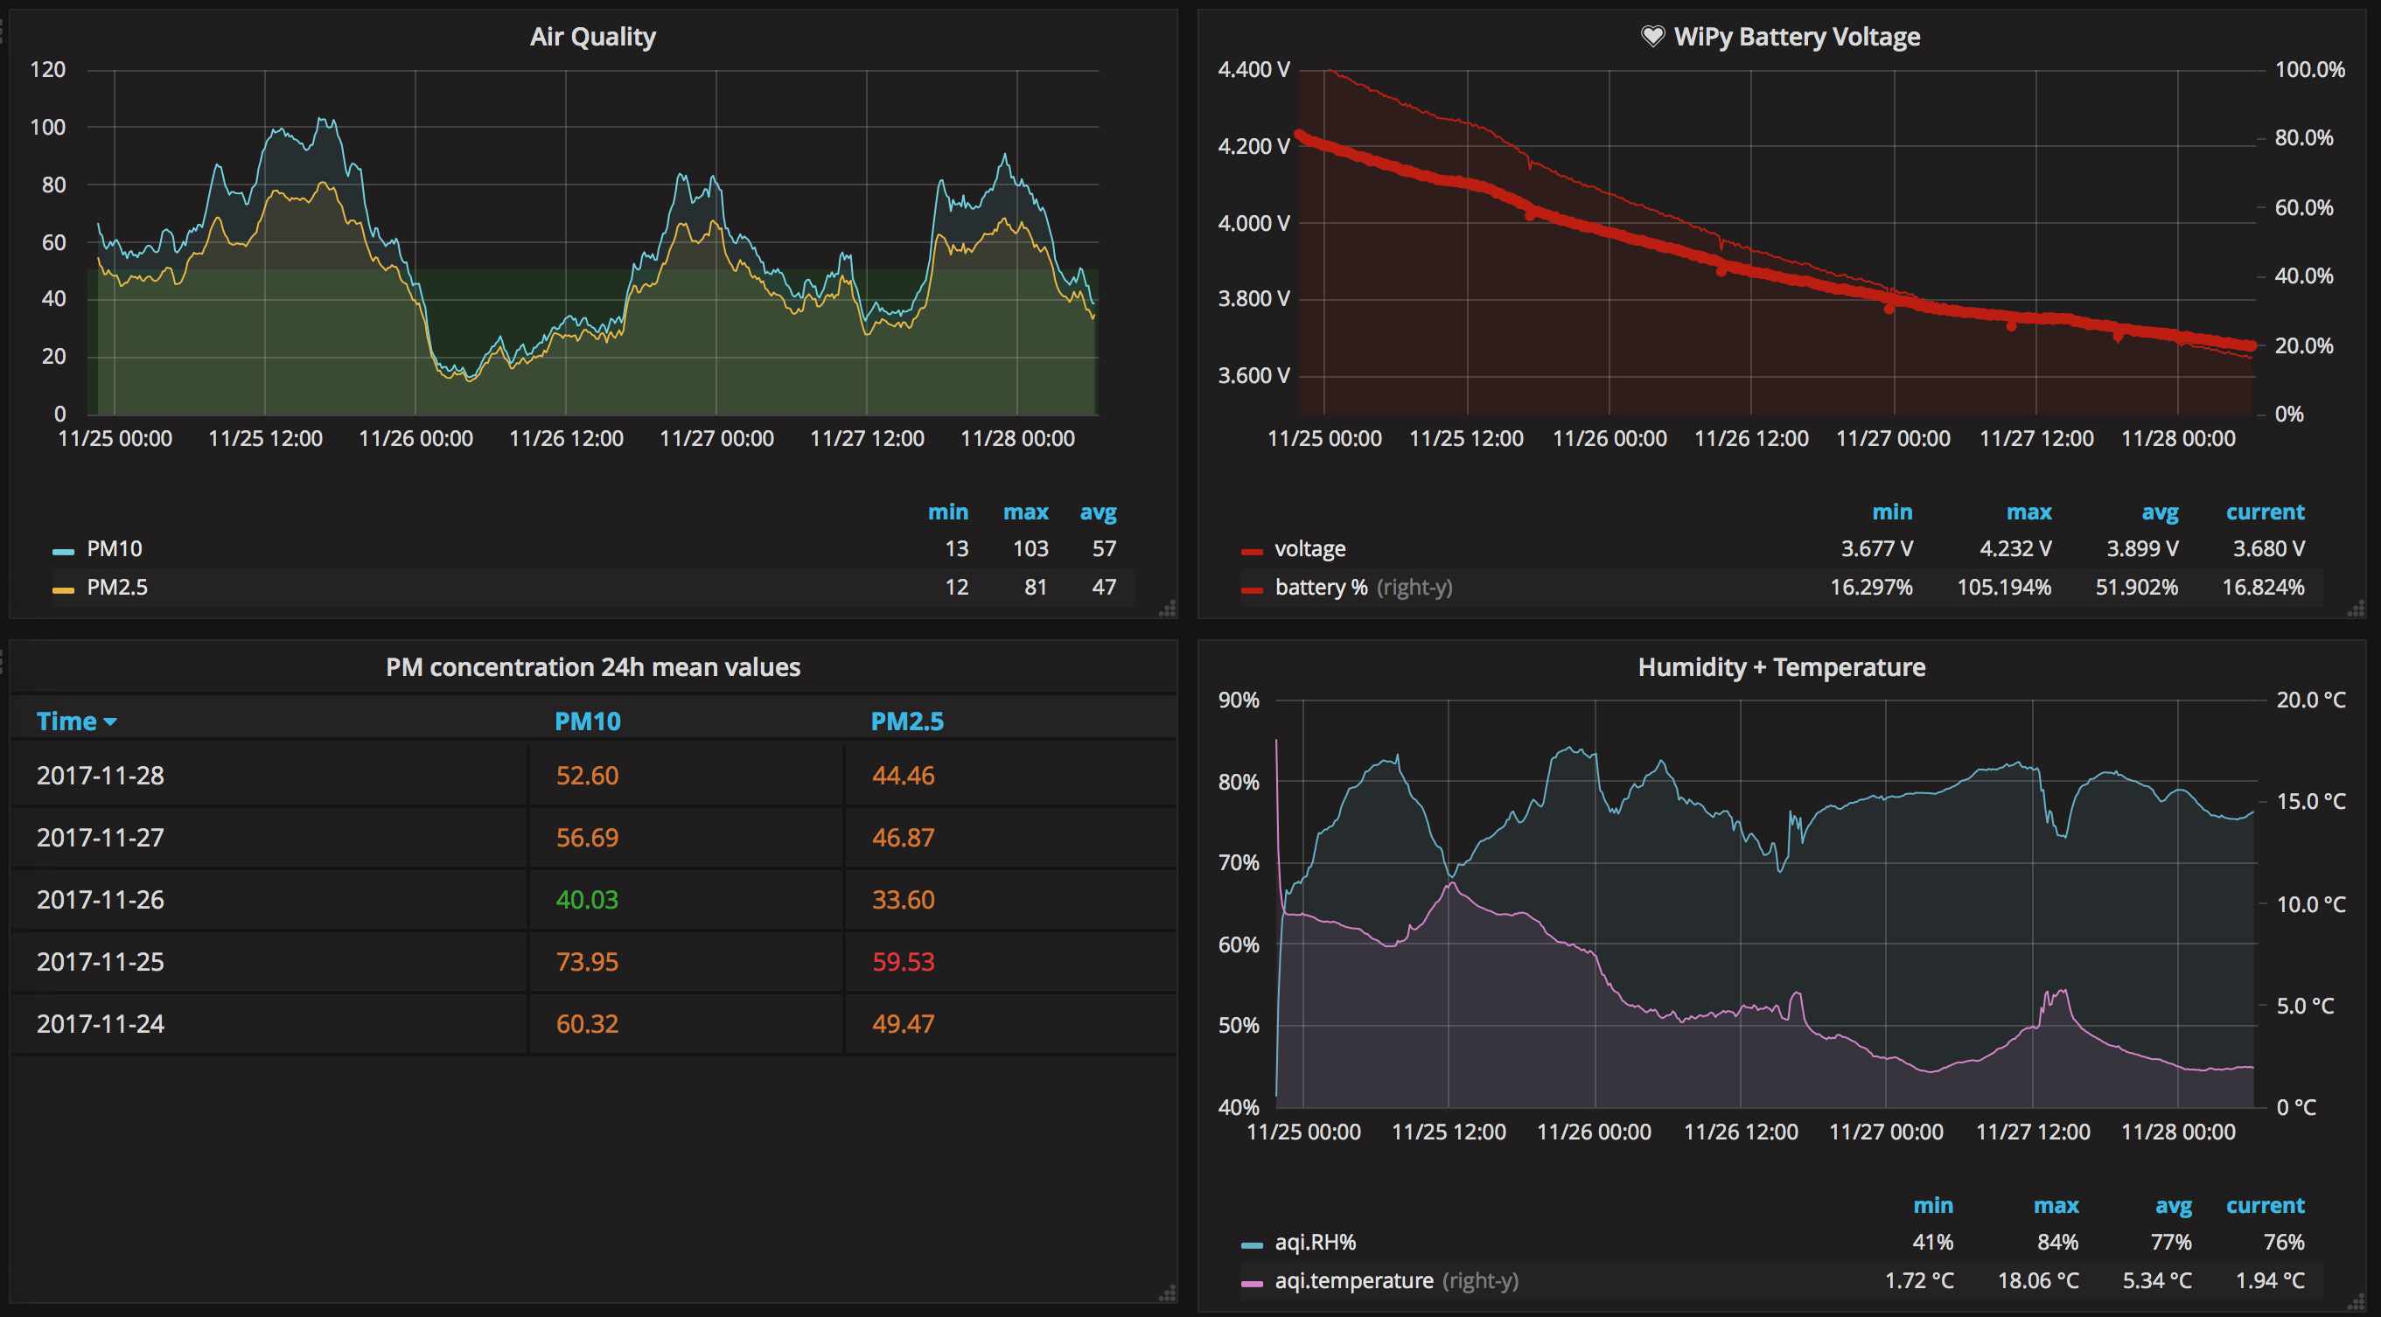Click the red PM2.5 value 59.53
Image resolution: width=2381 pixels, height=1317 pixels.
[x=903, y=961]
